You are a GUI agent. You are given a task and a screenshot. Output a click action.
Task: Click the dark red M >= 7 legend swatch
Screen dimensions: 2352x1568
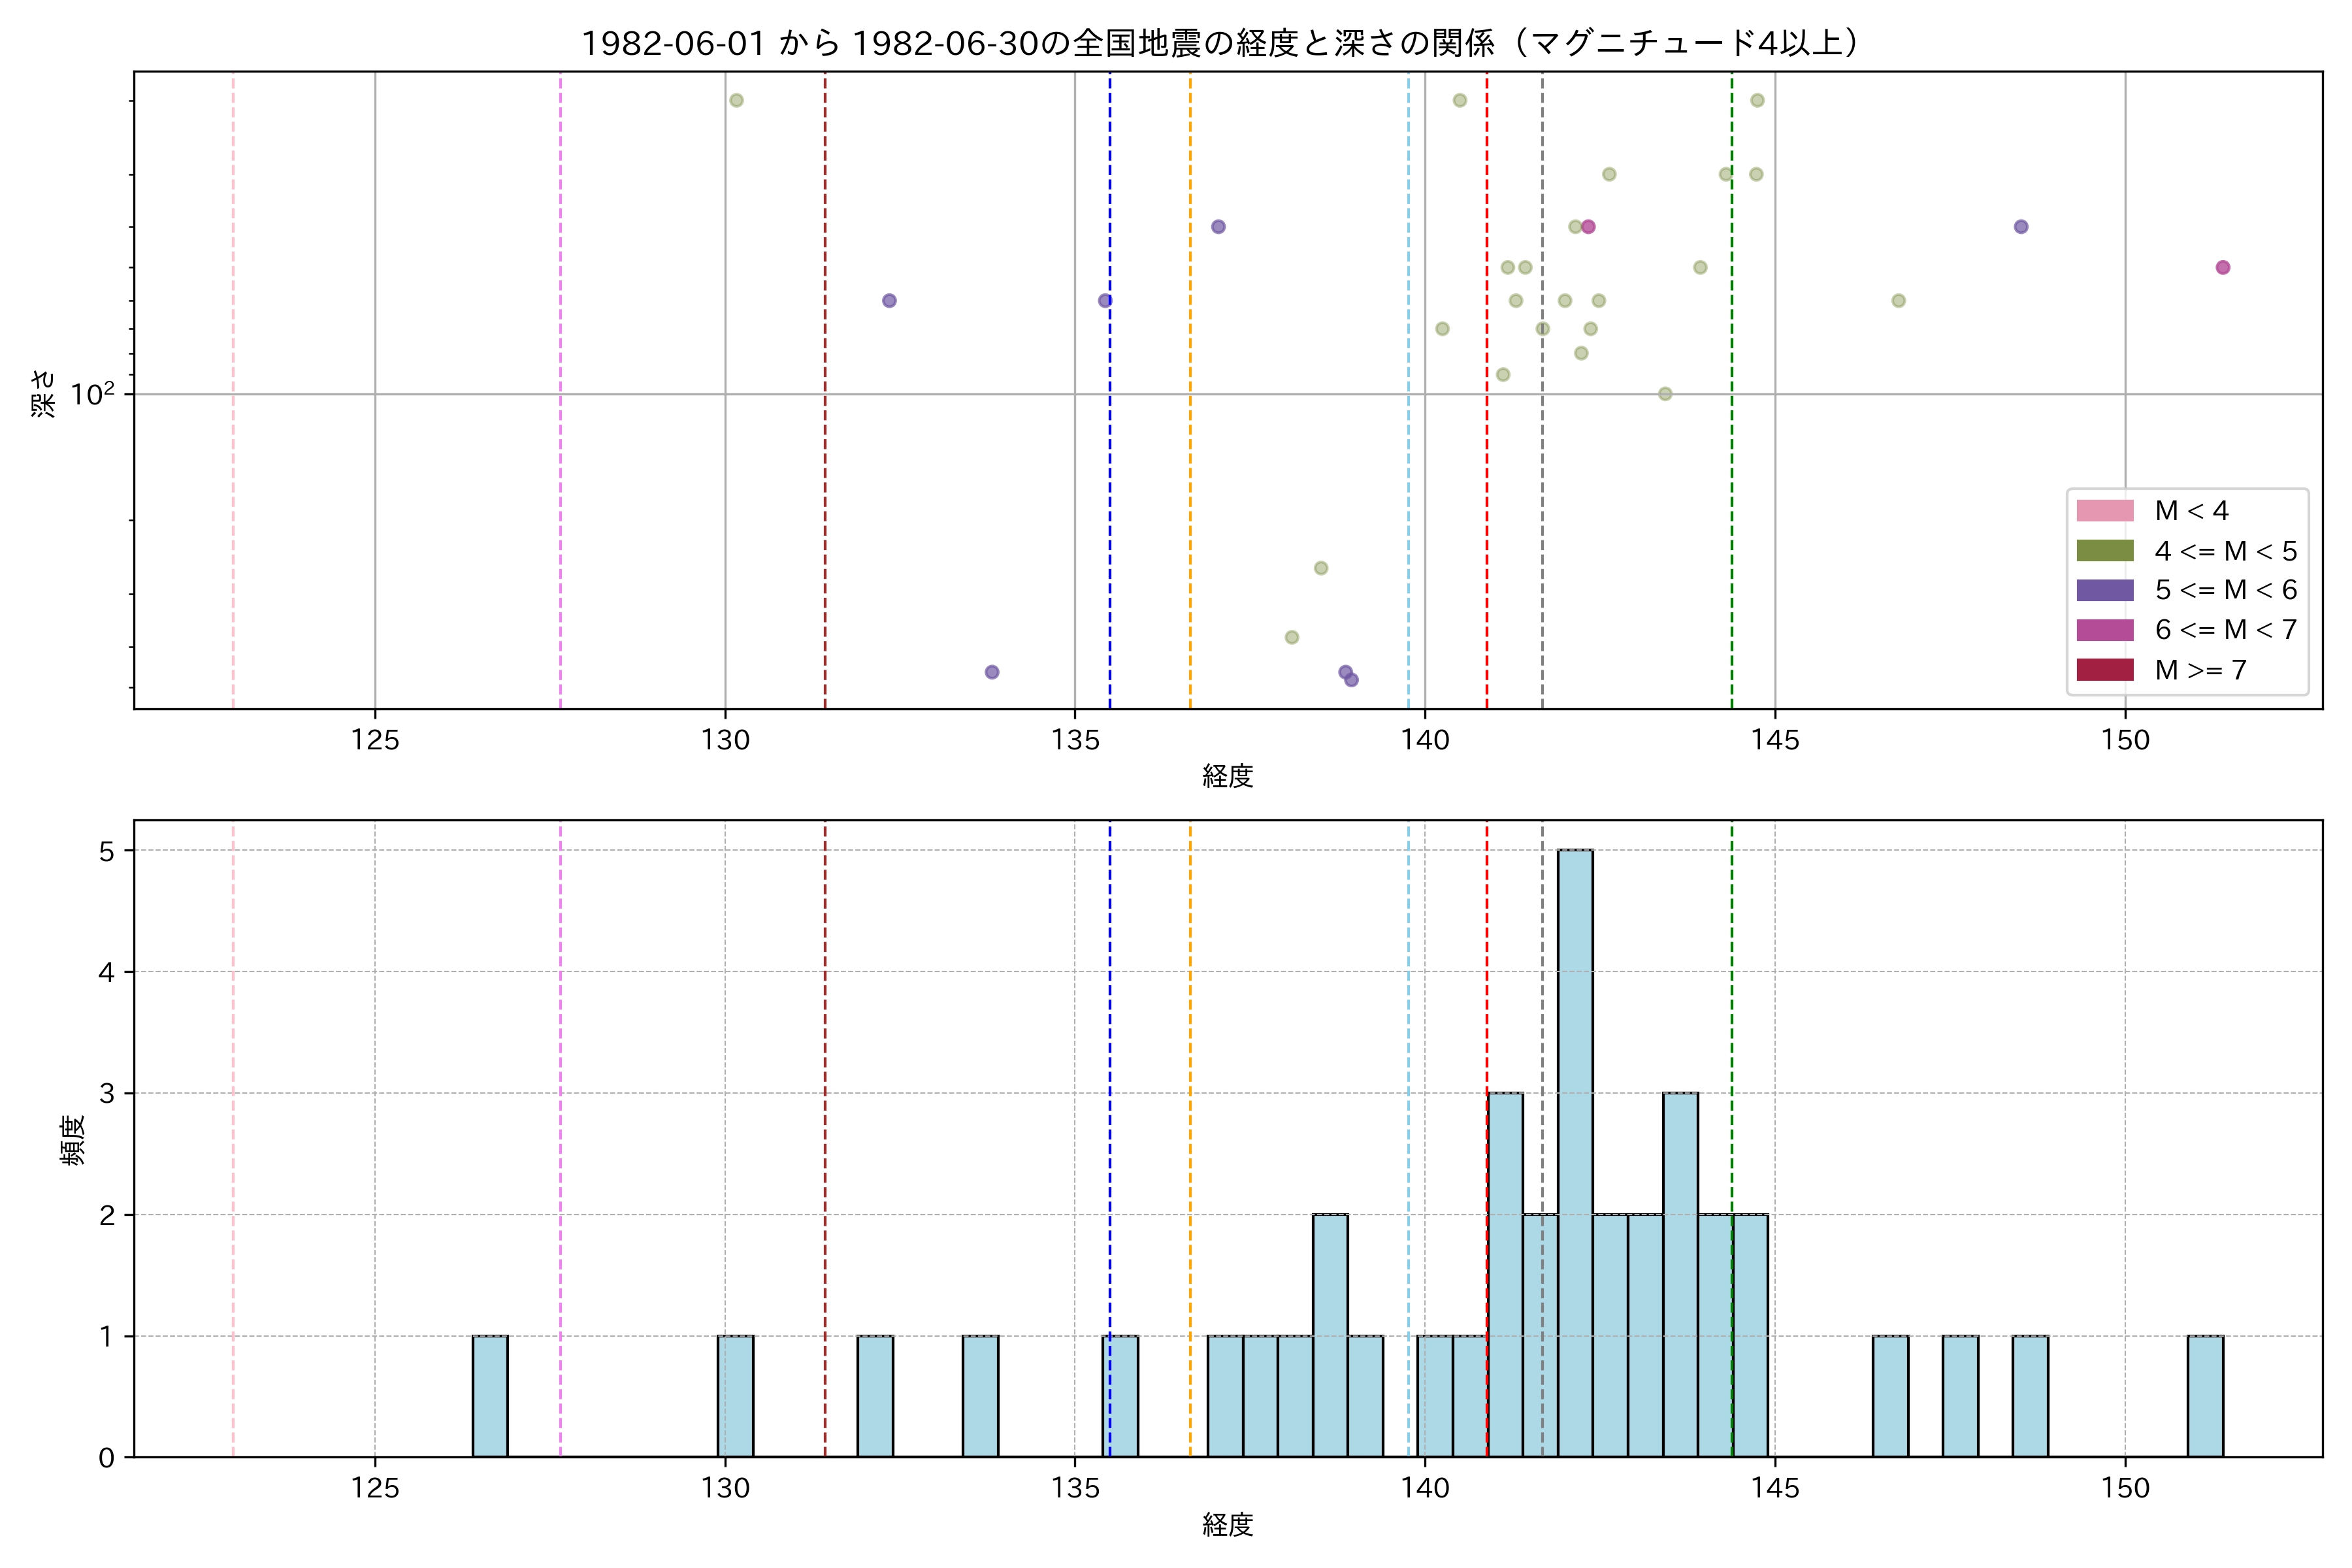[2104, 670]
